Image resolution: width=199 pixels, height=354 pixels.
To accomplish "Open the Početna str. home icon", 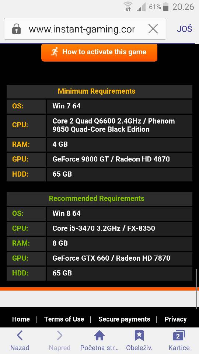I will tap(99, 335).
